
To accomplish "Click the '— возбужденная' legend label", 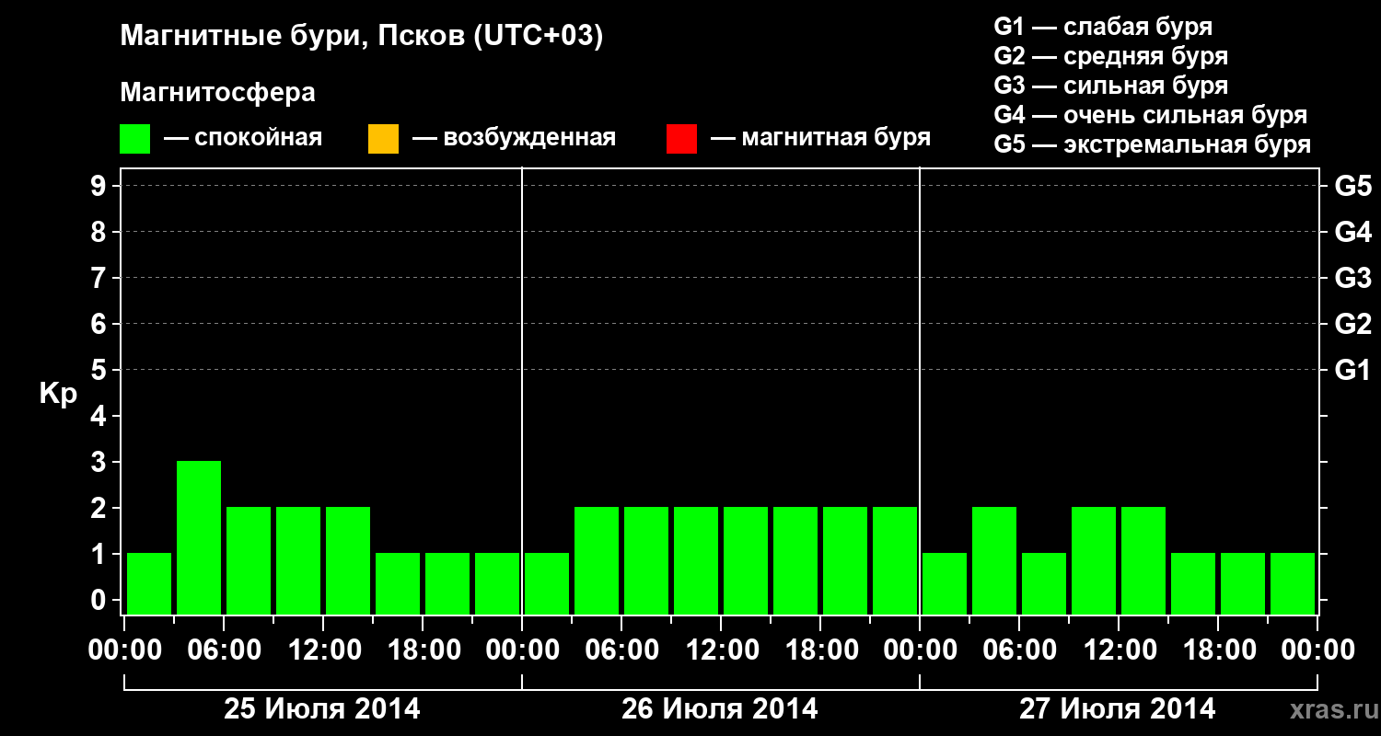I will pos(514,138).
